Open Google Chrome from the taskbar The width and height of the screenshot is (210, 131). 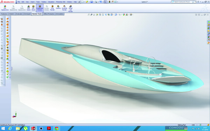pos(56,129)
